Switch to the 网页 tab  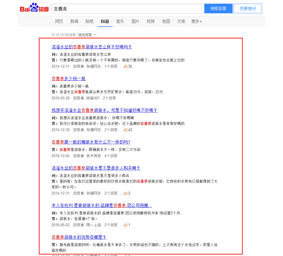59,22
